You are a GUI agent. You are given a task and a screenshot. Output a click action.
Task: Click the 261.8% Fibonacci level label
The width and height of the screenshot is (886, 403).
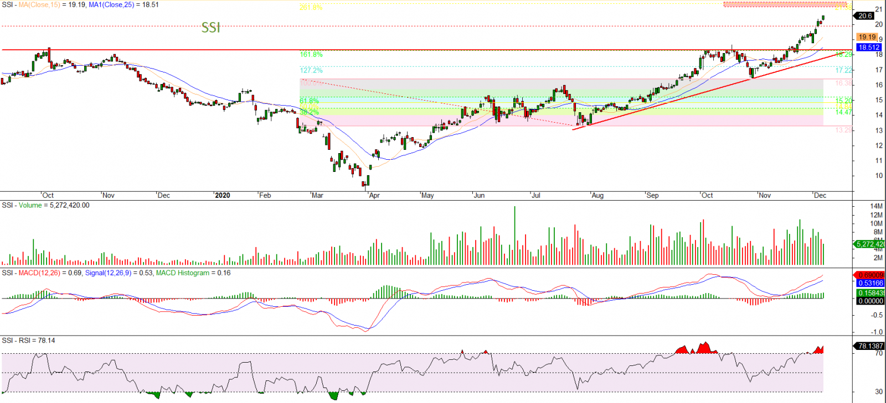(311, 7)
